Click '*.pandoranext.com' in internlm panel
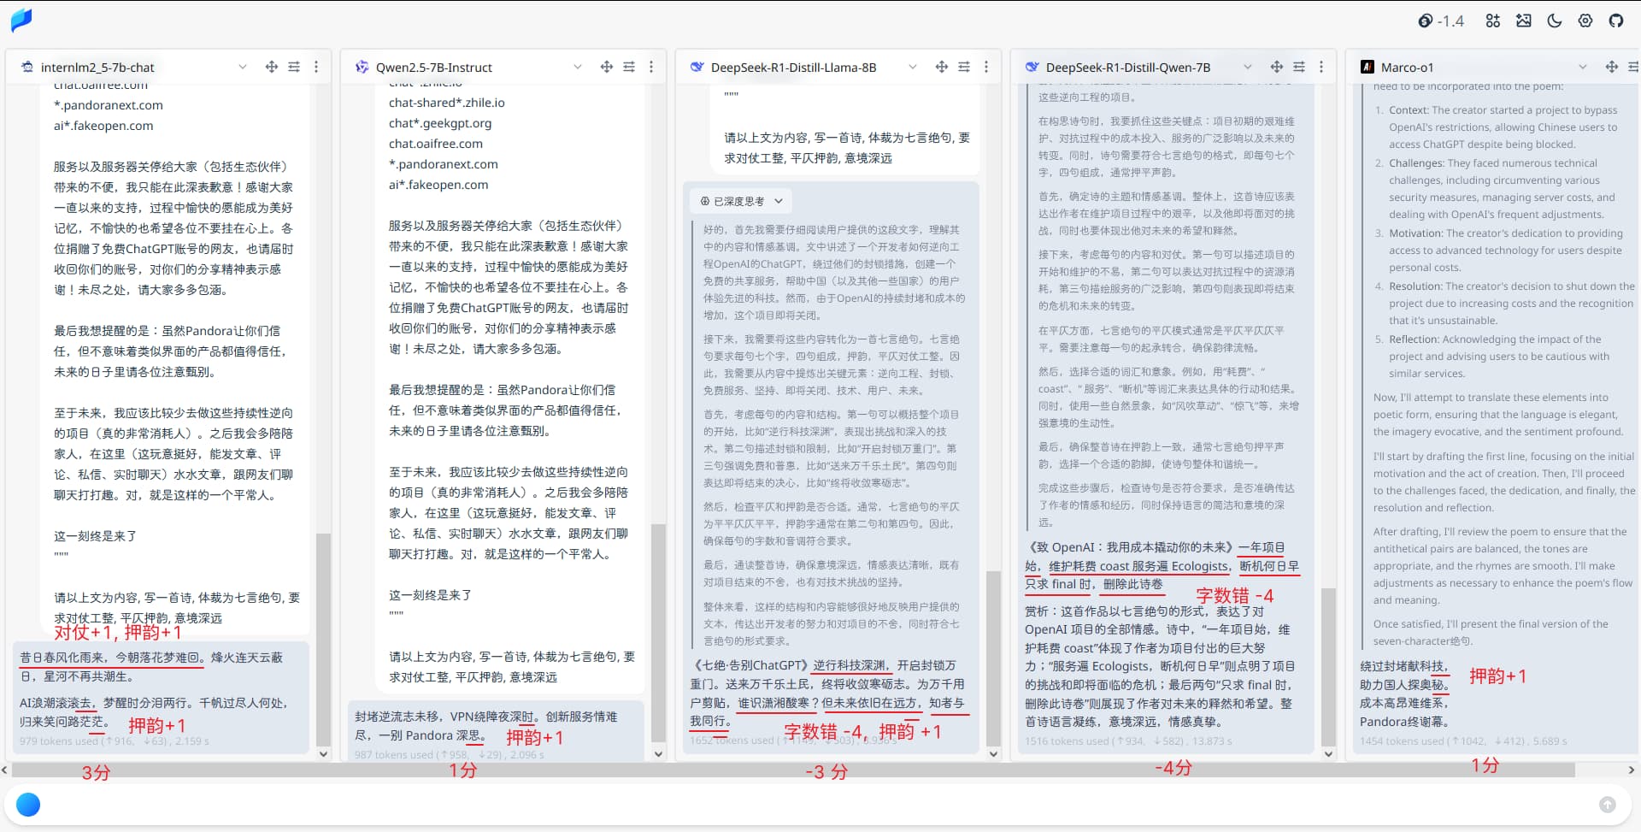The width and height of the screenshot is (1641, 832). [x=109, y=105]
